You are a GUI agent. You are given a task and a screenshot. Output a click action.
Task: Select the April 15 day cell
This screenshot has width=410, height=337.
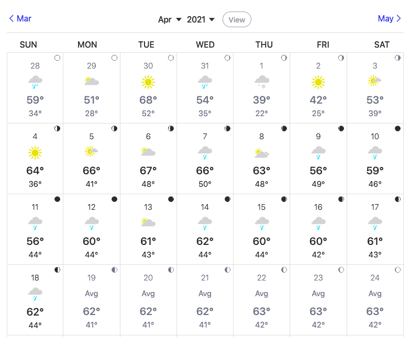[261, 229]
